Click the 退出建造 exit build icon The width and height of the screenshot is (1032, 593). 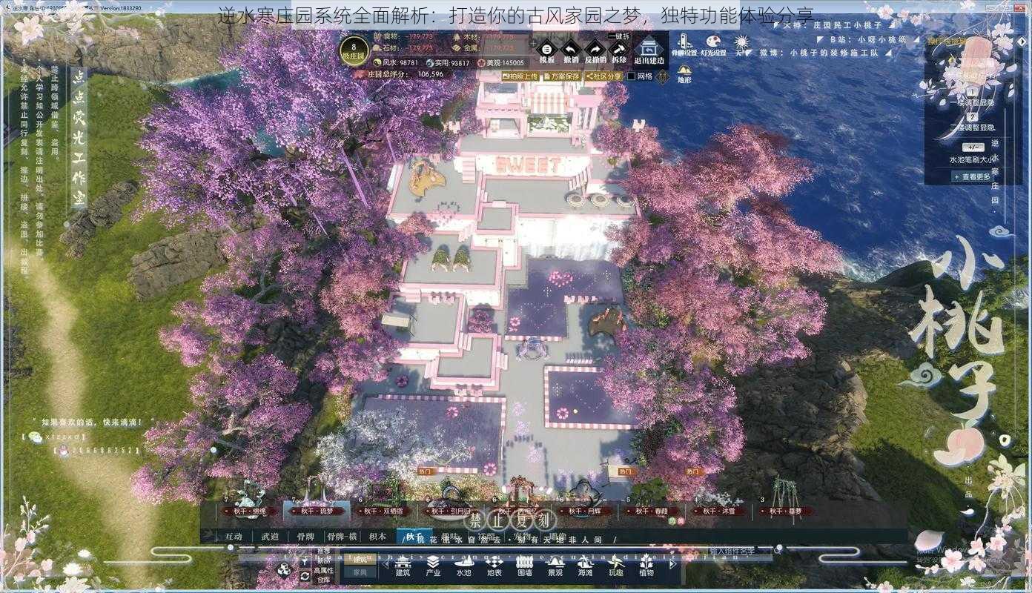[x=649, y=50]
